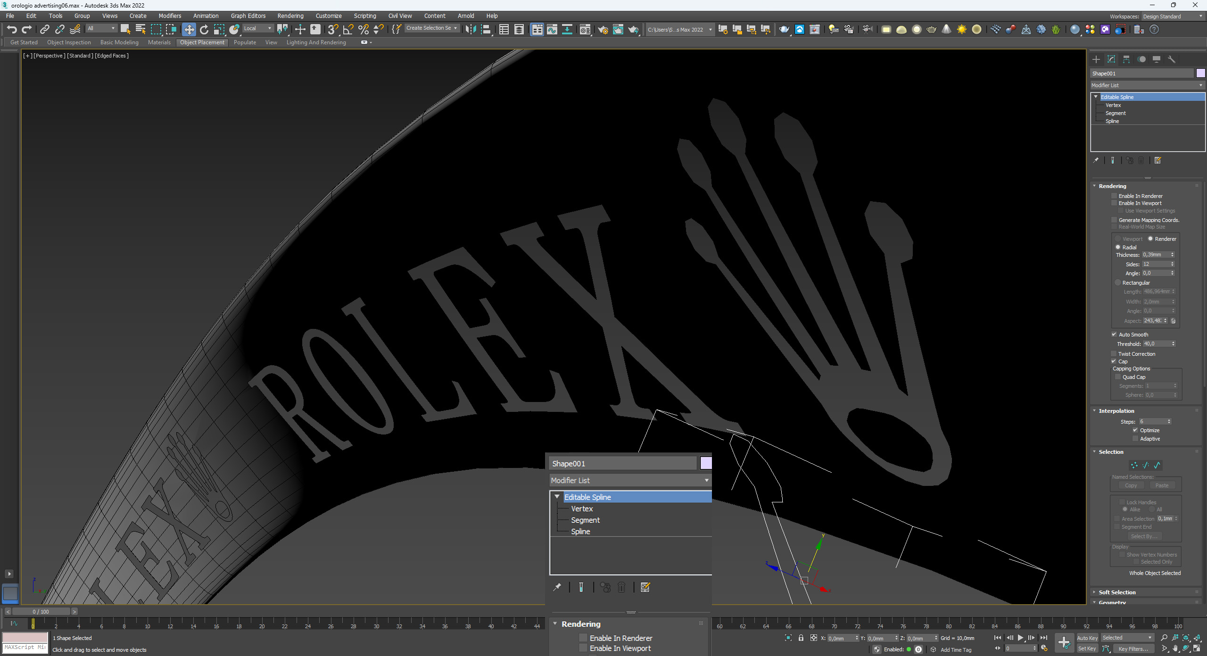
Task: Toggle the Quad Cap checkbox
Action: (x=1118, y=377)
